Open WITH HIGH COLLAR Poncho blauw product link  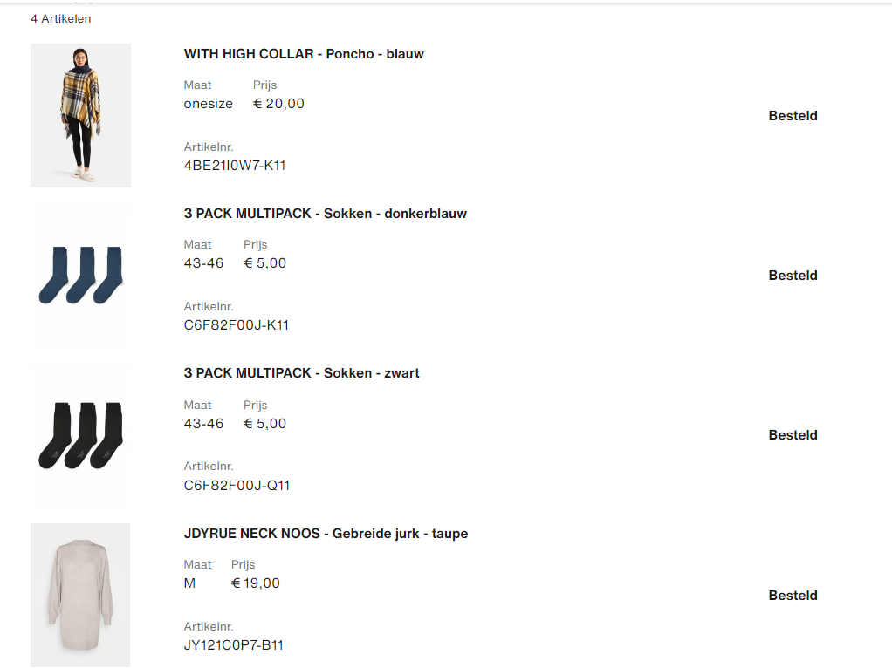coord(302,53)
